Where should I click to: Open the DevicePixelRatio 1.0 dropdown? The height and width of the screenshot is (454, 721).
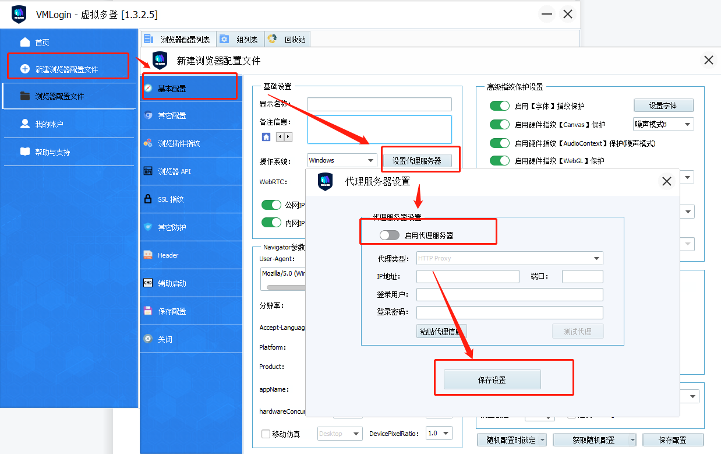point(439,433)
